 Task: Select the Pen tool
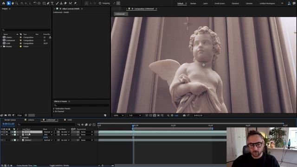tap(48, 3)
